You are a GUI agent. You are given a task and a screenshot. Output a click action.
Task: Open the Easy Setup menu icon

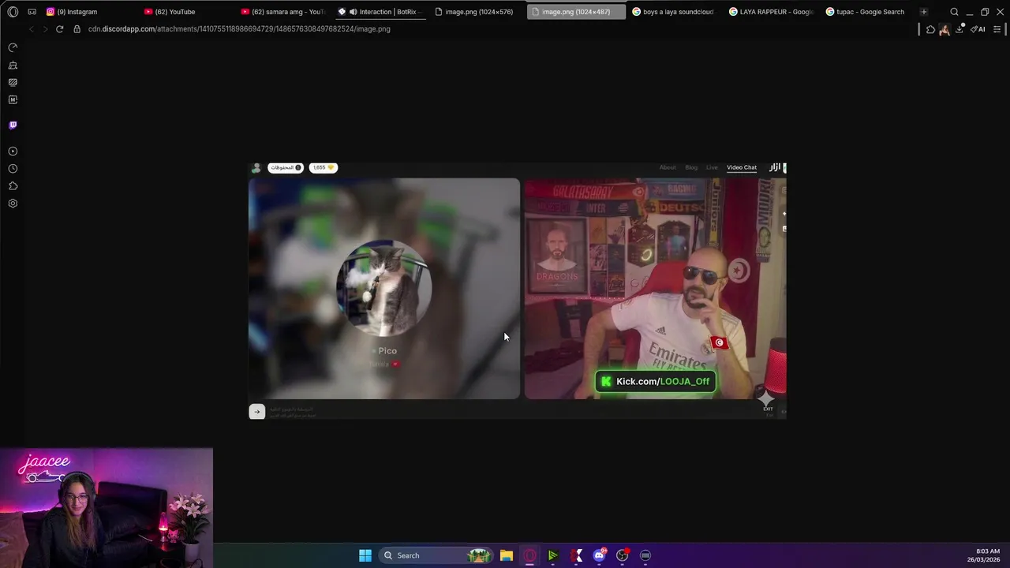point(997,29)
